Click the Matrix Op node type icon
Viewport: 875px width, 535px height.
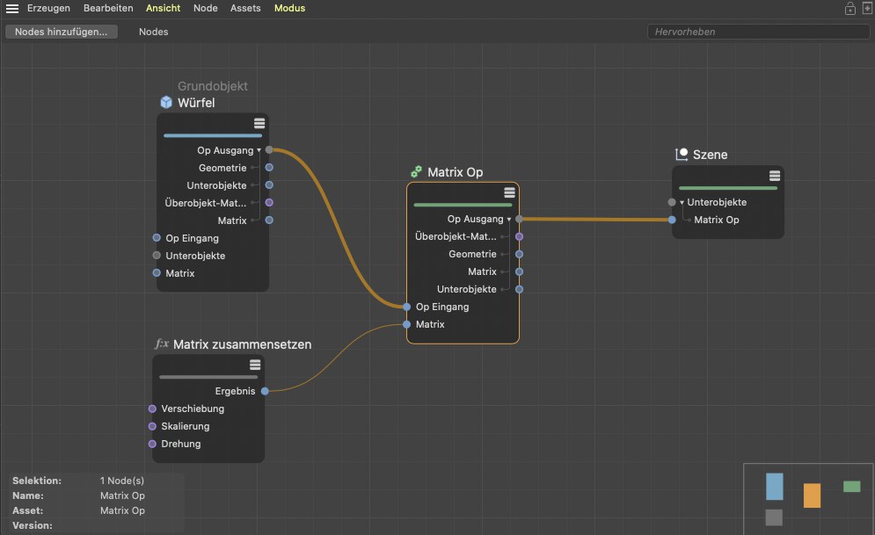(416, 172)
